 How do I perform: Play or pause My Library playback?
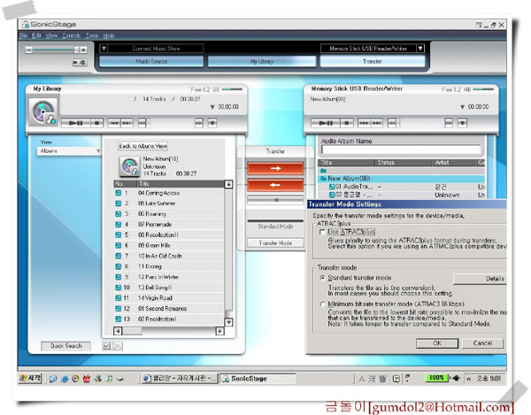pyautogui.click(x=76, y=123)
